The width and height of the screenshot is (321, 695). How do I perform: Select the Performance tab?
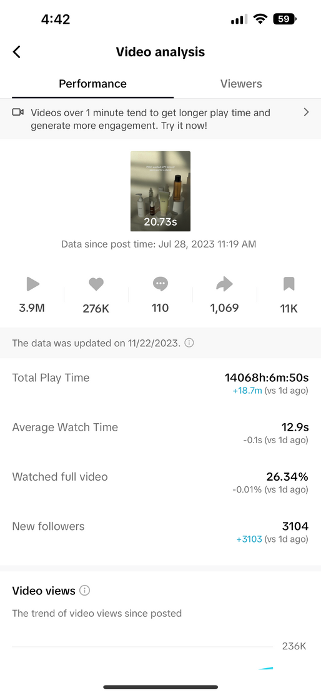point(92,84)
